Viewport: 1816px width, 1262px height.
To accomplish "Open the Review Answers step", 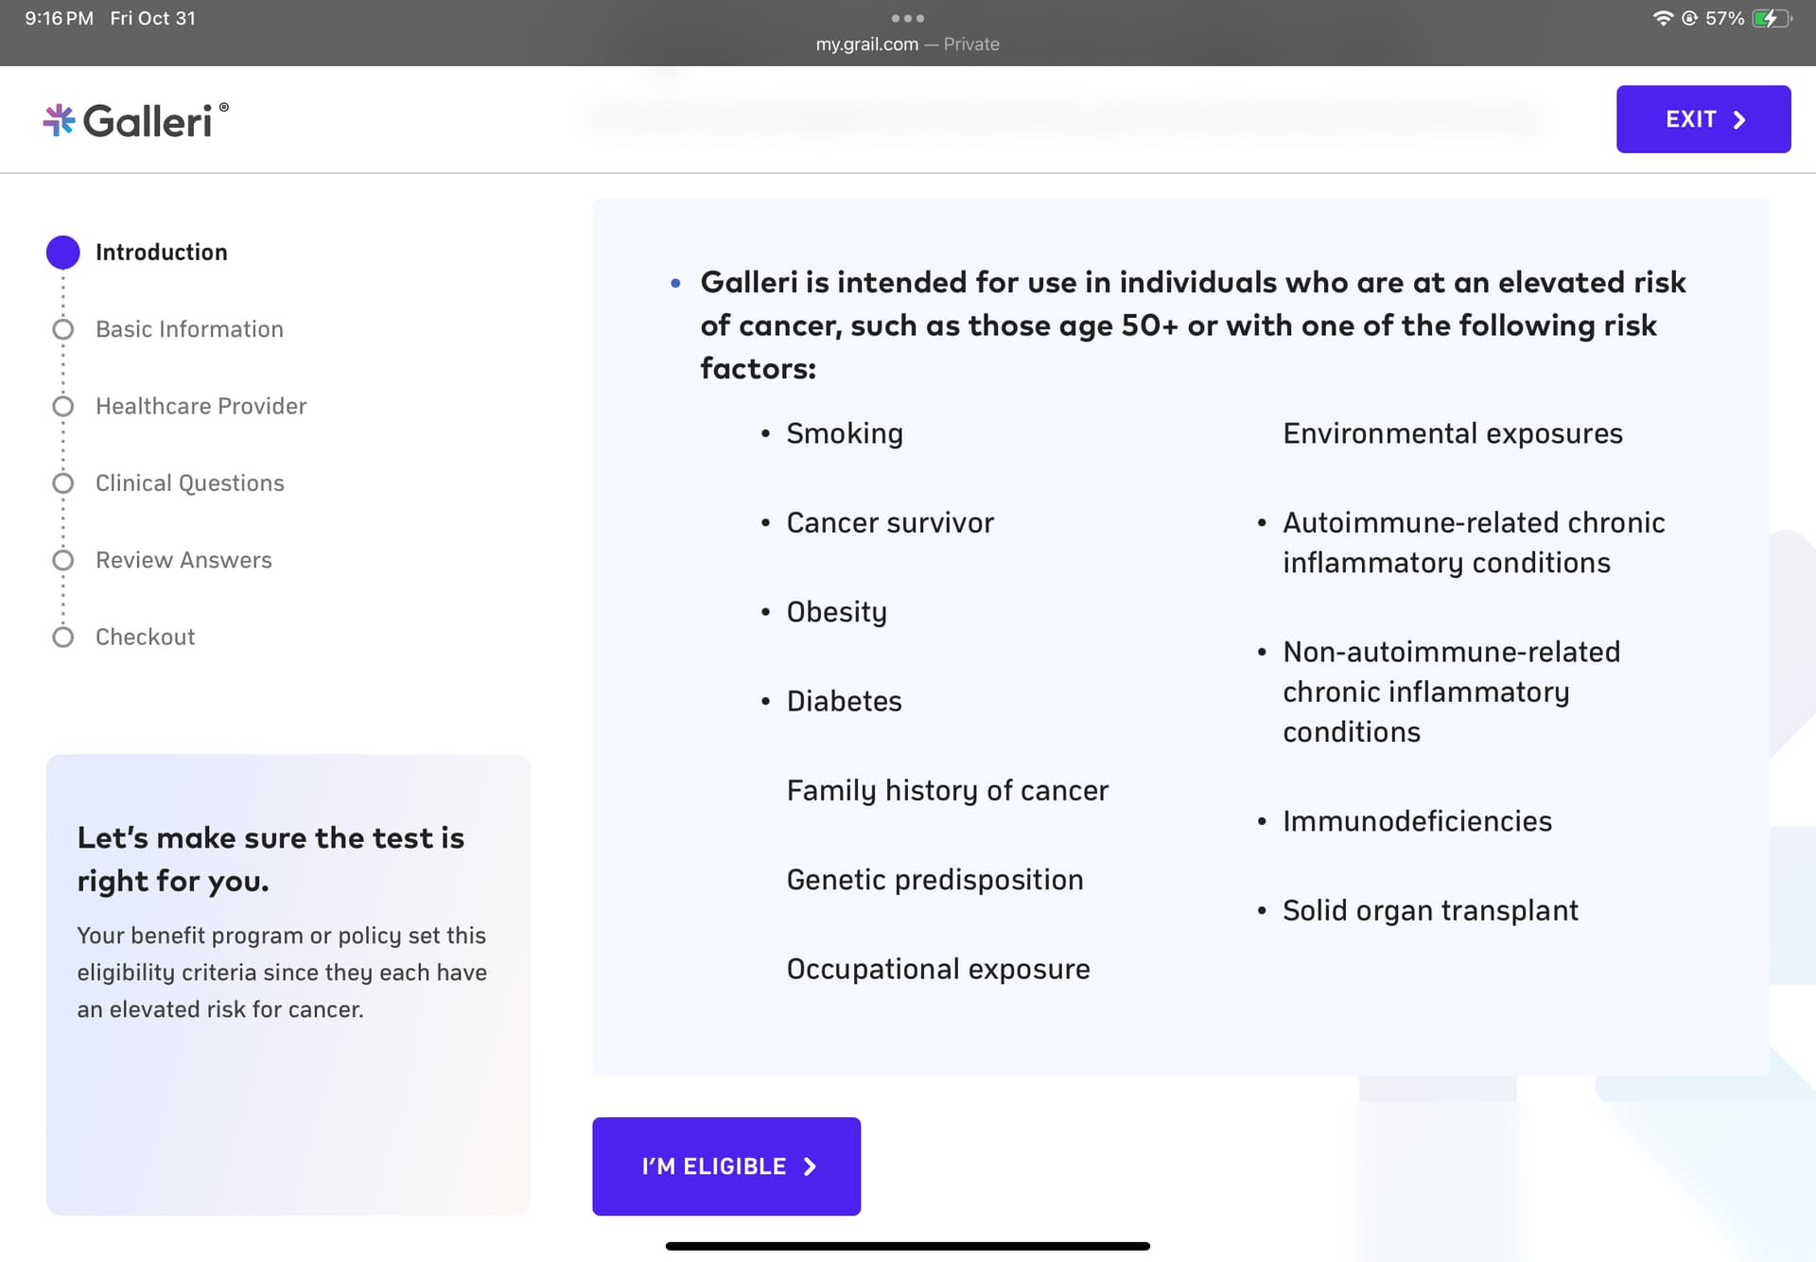I will (x=183, y=560).
